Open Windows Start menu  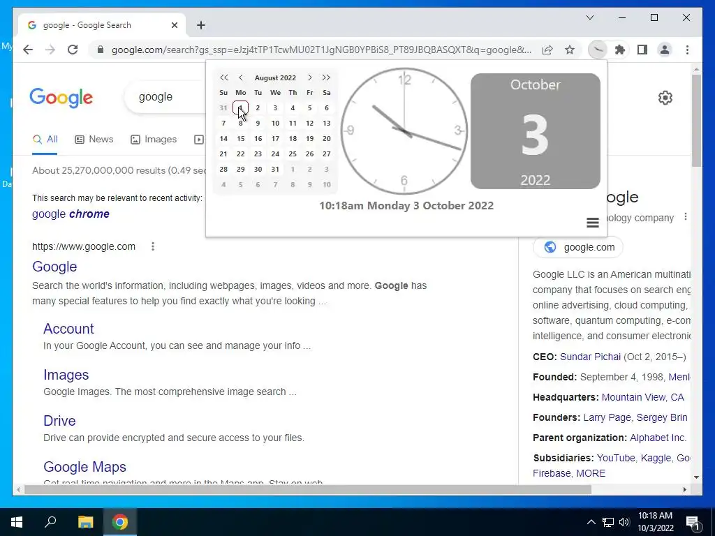17,522
